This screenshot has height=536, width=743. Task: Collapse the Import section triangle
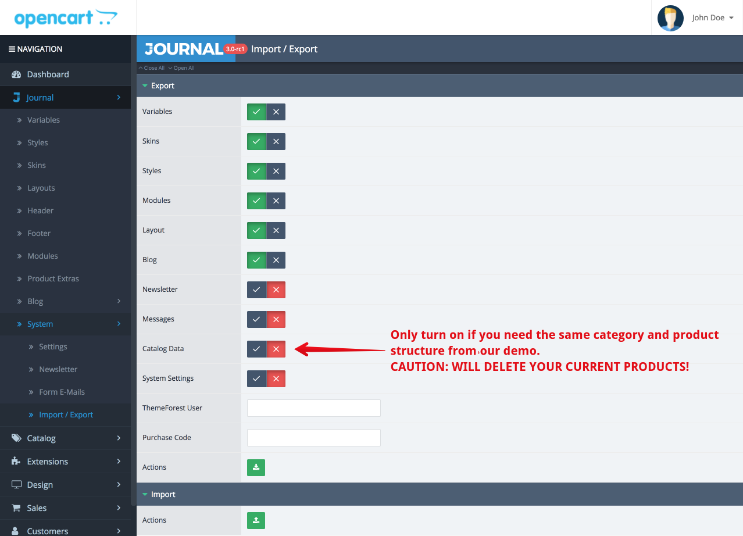(145, 495)
